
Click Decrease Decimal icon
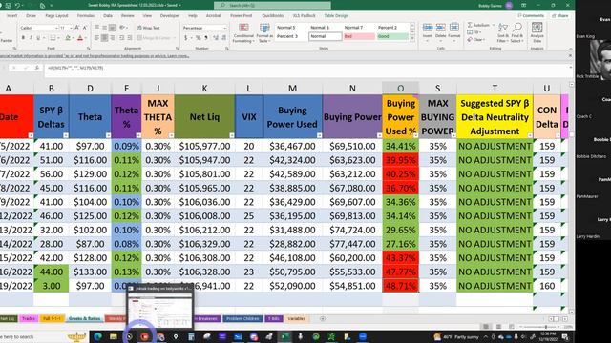(x=223, y=38)
